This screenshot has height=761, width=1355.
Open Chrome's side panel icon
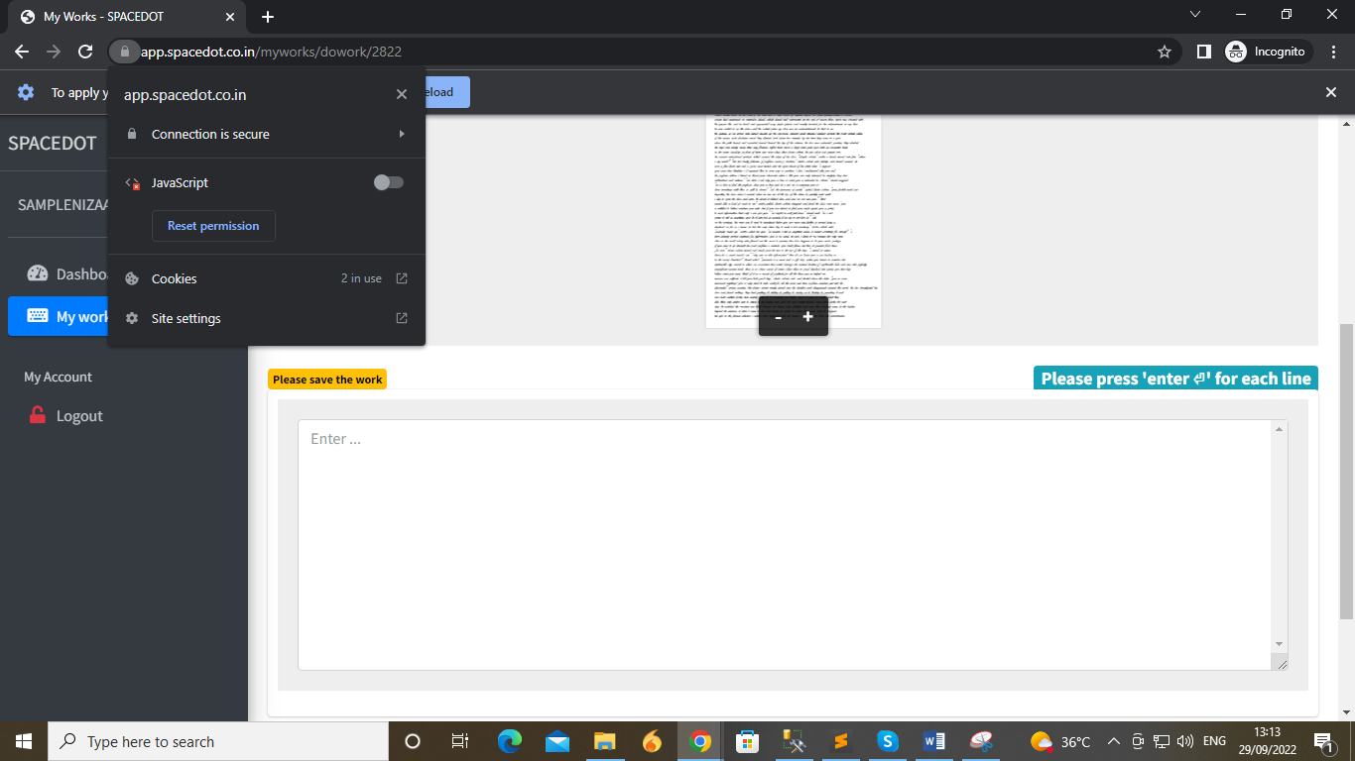[x=1203, y=51]
